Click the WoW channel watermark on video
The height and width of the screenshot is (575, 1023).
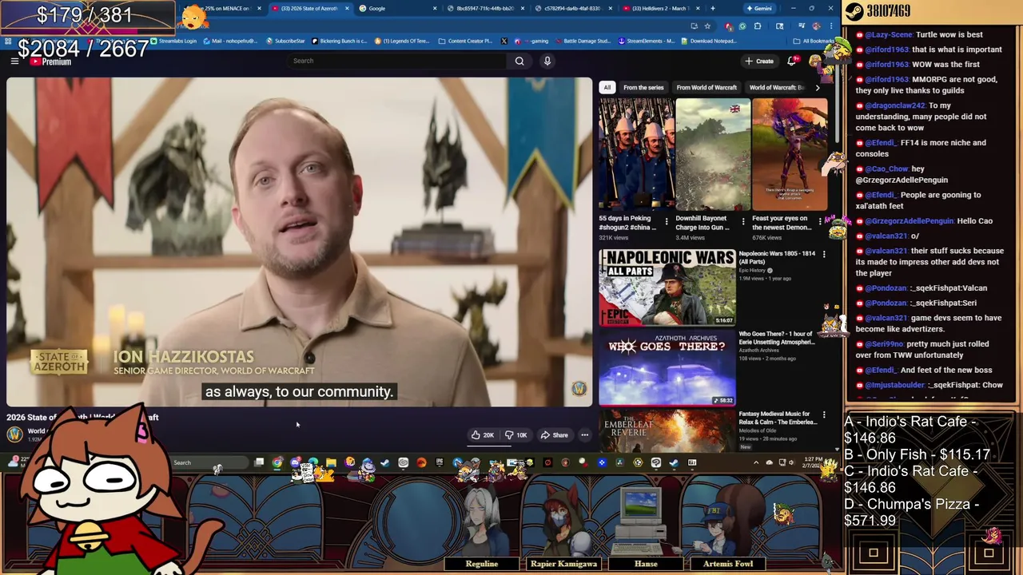click(x=579, y=389)
